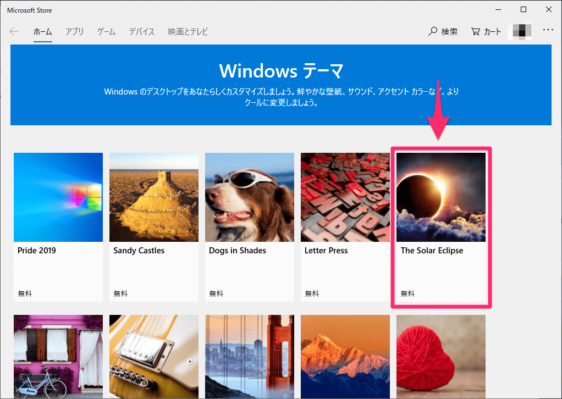Open the 映画とテレビ tab
562x399 pixels.
coord(188,31)
